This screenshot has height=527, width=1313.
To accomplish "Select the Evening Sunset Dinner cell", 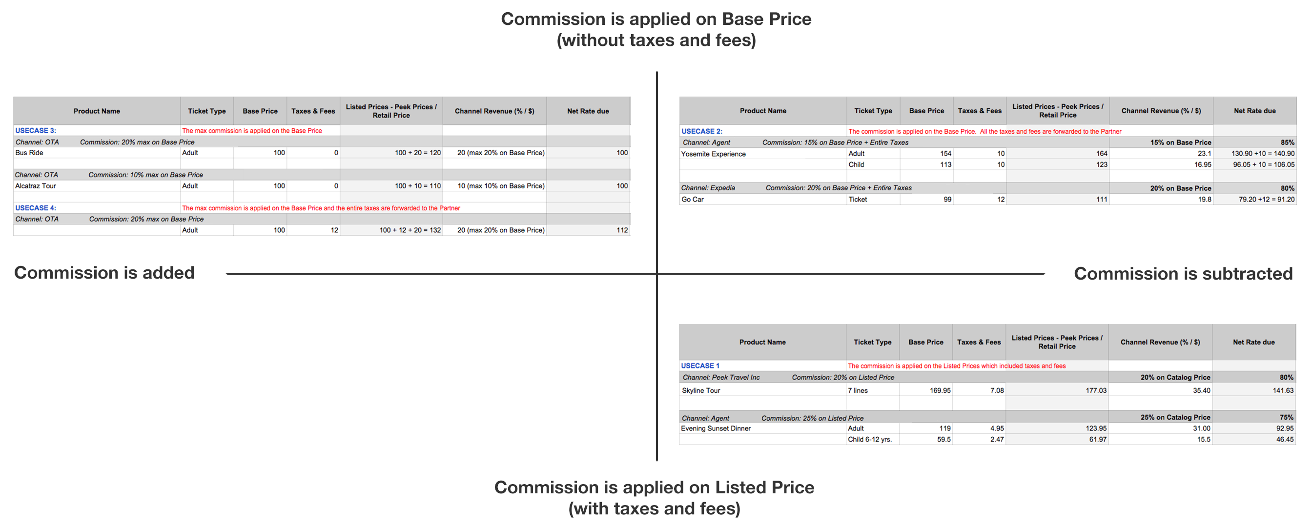I will pyautogui.click(x=762, y=428).
